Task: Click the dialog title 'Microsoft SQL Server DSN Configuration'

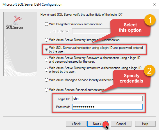Action: (33, 4)
